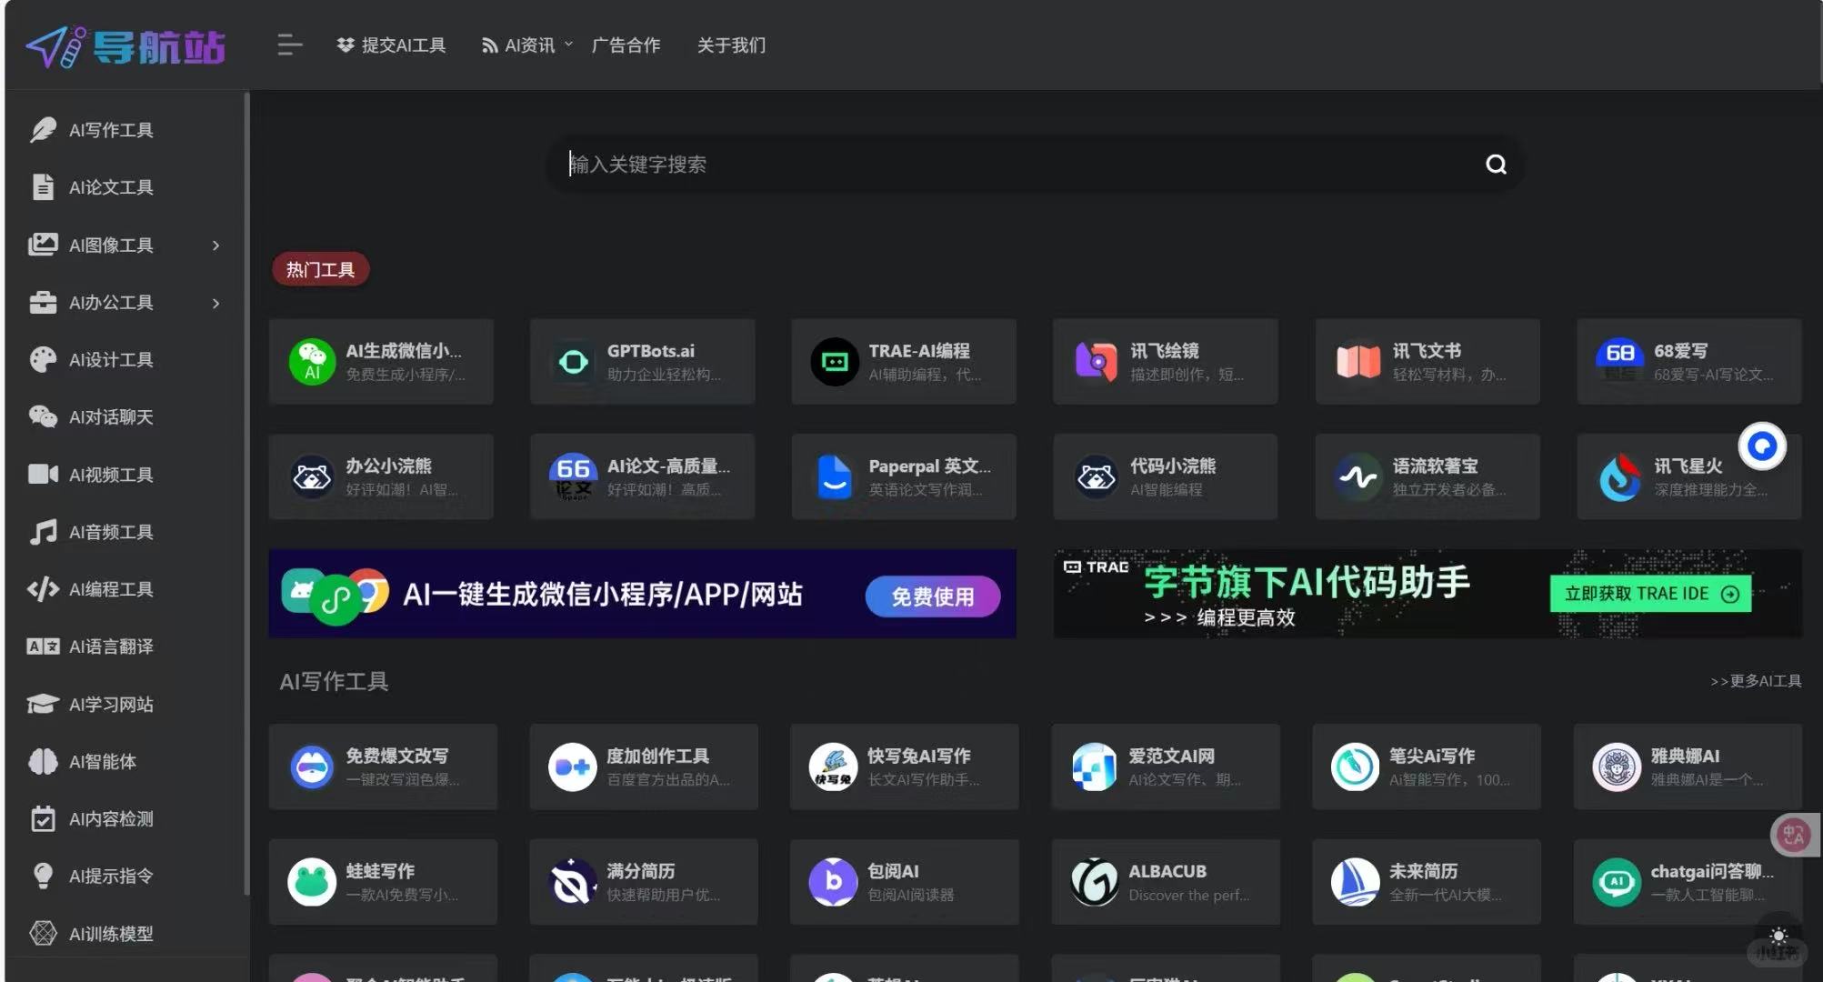Viewport: 1823px width, 982px height.
Task: Click >>更多AI工具 link
Action: point(1755,681)
